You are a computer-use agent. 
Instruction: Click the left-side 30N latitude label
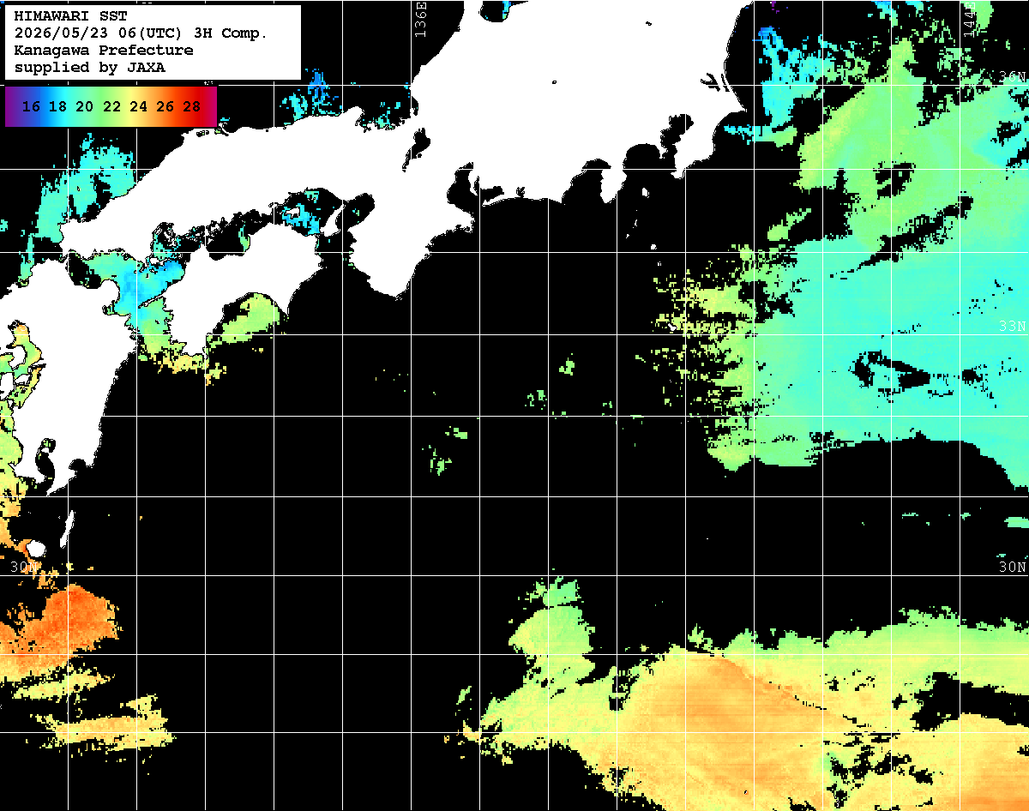(x=24, y=568)
